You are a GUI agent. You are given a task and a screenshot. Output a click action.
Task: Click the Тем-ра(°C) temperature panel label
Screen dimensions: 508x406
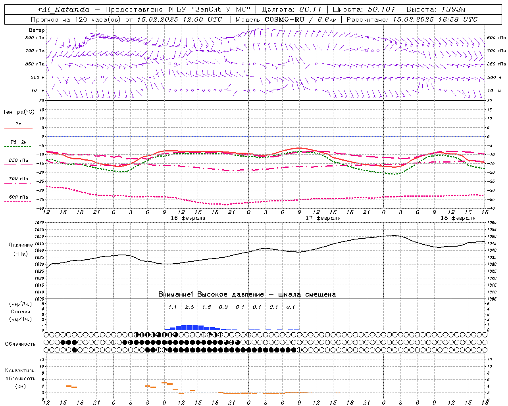(x=19, y=112)
